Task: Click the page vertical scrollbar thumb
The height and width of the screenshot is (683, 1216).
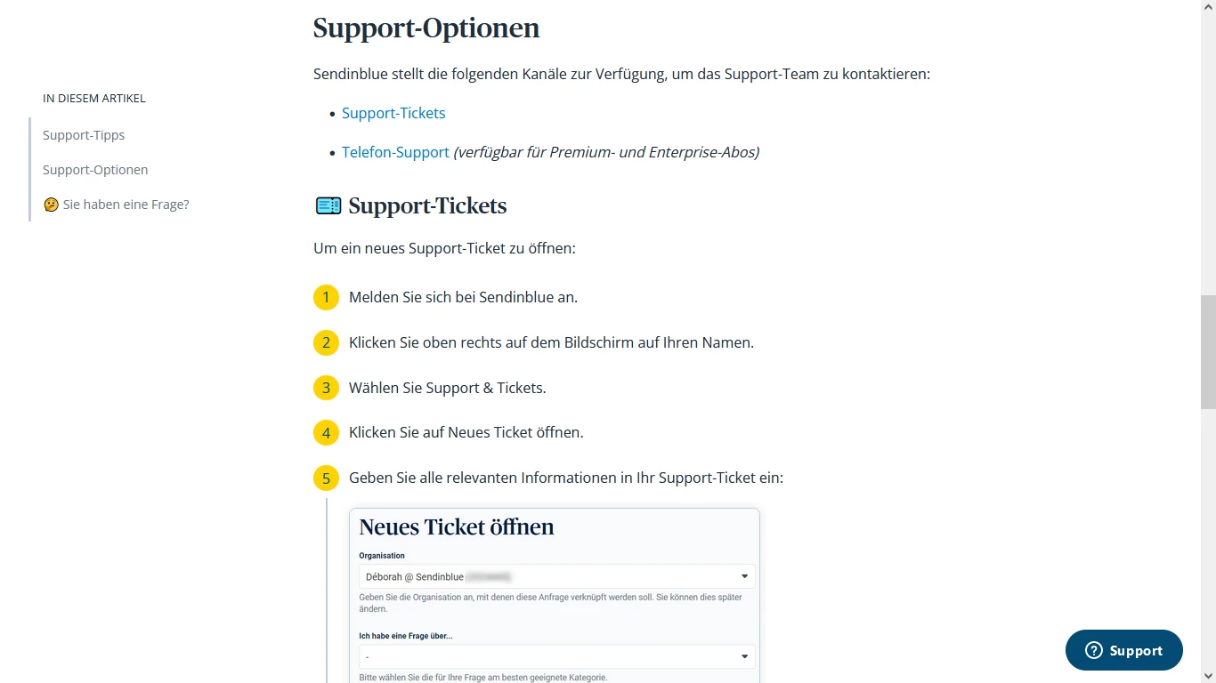Action: [1208, 351]
